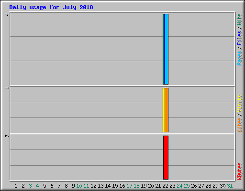Click day '1' on the x-axis

point(16,186)
